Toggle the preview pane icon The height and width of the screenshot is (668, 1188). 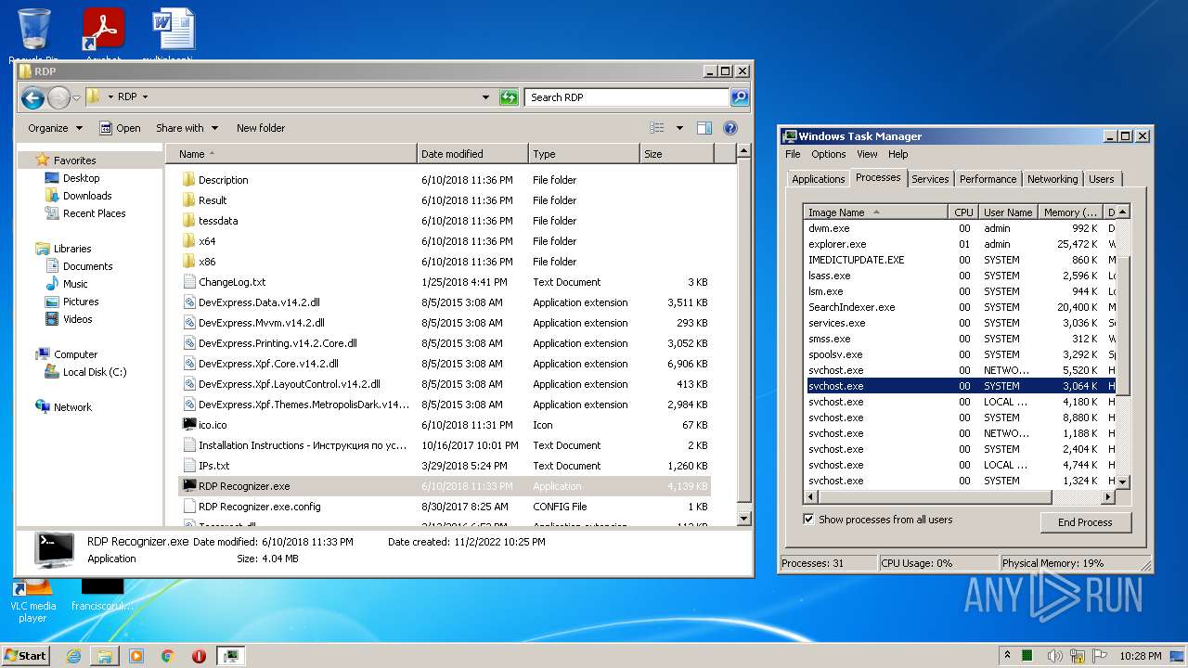point(704,128)
